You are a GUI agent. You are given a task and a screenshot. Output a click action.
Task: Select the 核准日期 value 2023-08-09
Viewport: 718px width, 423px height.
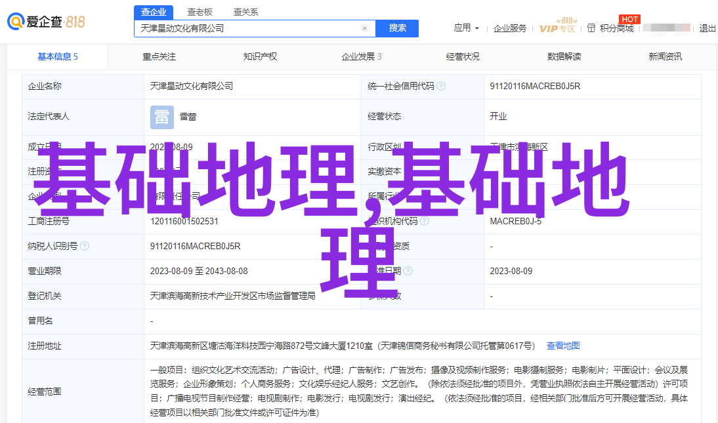tap(511, 272)
